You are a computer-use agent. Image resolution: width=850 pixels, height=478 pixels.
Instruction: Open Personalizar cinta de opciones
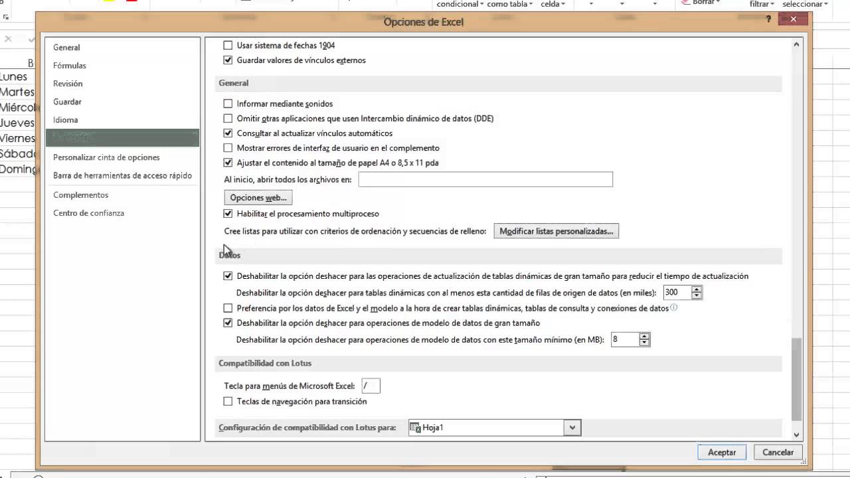pos(122,157)
